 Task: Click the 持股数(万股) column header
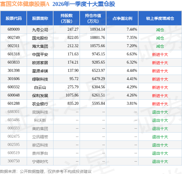[67, 18]
